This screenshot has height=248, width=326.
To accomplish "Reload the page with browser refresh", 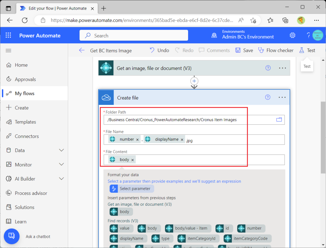I will pos(25,20).
